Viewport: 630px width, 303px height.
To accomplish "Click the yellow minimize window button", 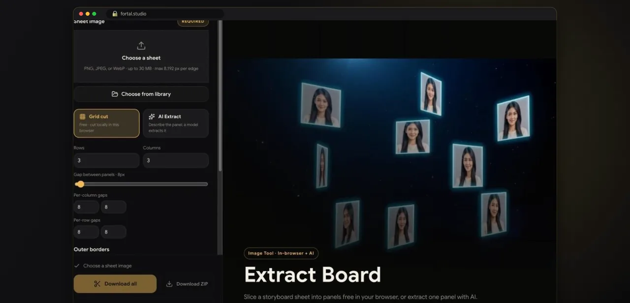I will tap(88, 14).
